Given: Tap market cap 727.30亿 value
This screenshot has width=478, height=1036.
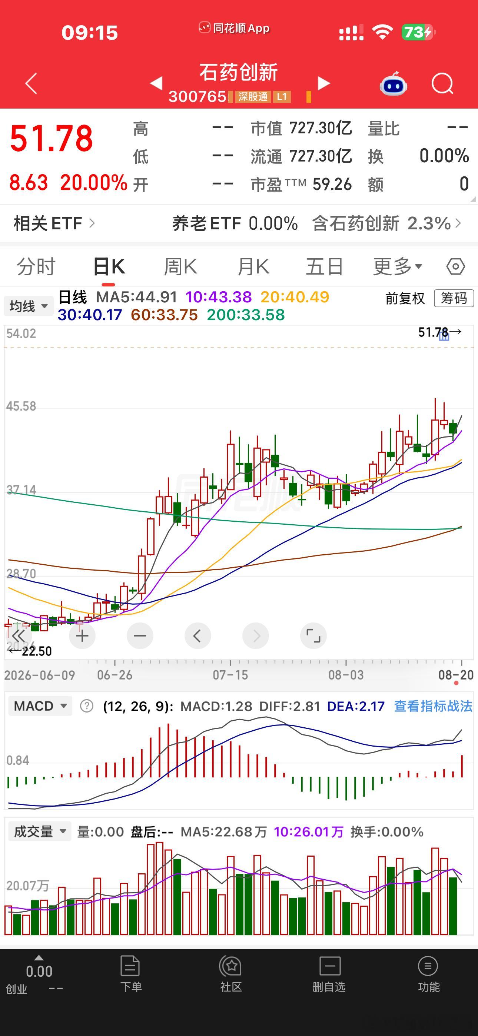Looking at the screenshot, I should (x=321, y=128).
